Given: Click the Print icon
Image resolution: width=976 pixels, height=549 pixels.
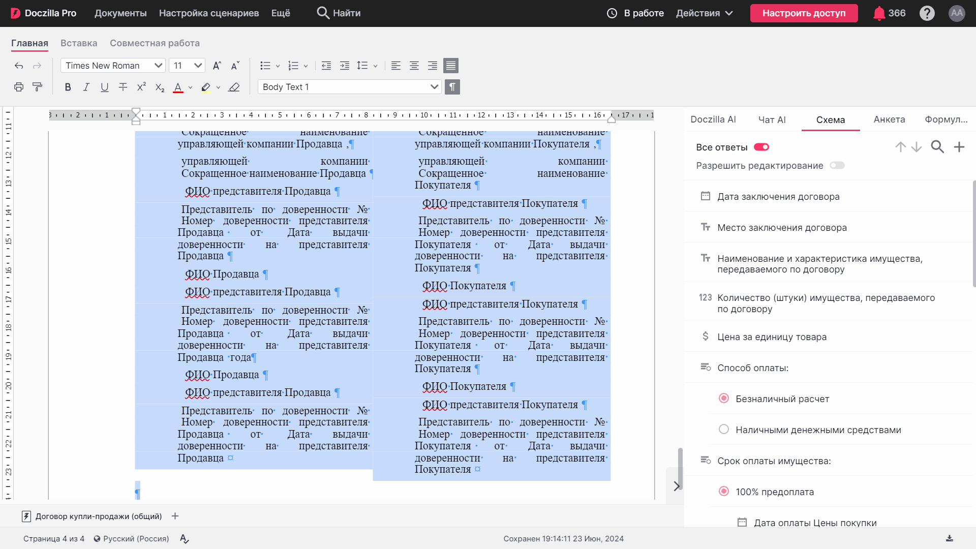Looking at the screenshot, I should tap(19, 87).
